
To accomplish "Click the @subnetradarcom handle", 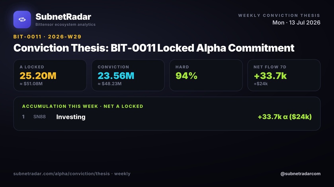I will [300, 174].
